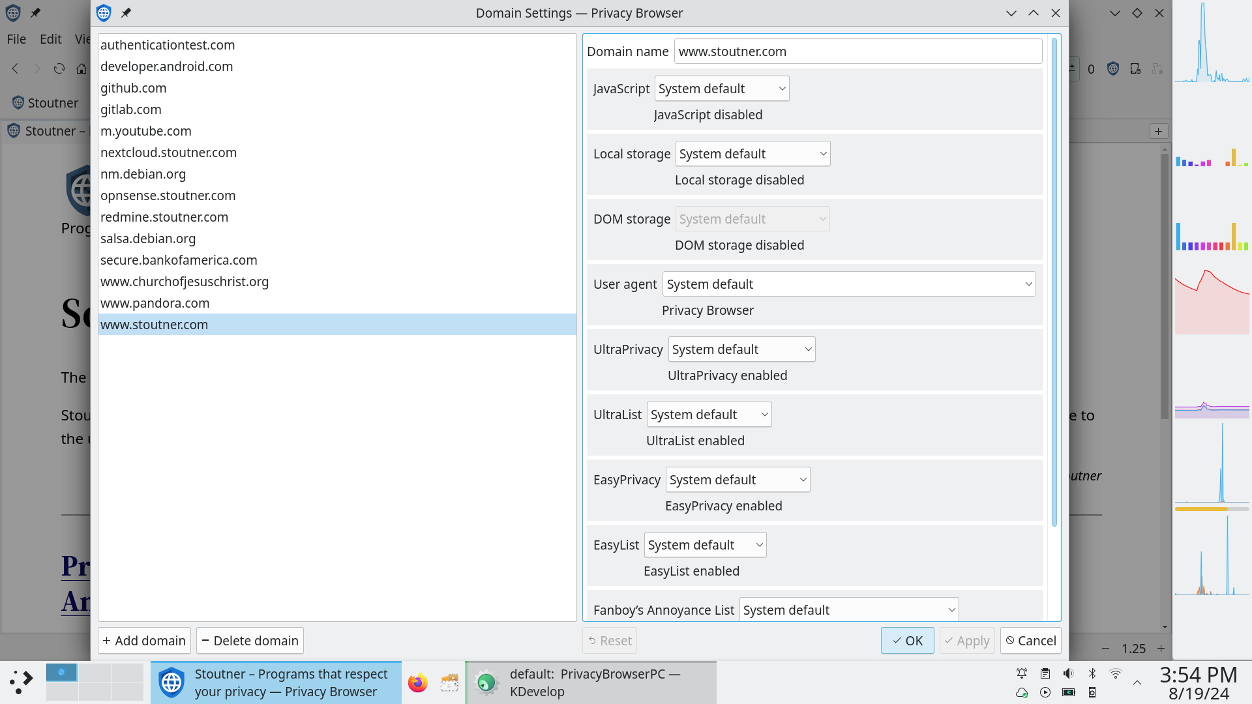Switch to Privacy Browser taskbar entry
The image size is (1252, 704).
[276, 682]
